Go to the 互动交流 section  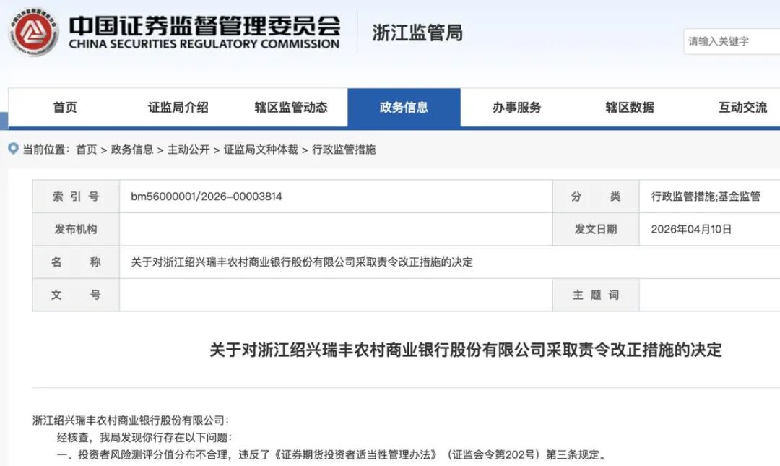[x=741, y=106]
